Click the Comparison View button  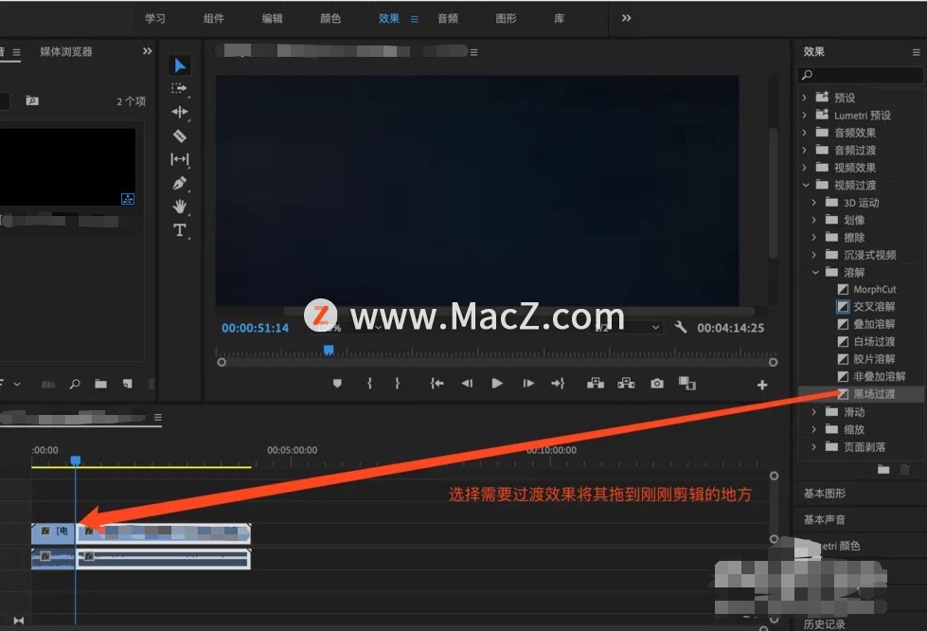[687, 384]
